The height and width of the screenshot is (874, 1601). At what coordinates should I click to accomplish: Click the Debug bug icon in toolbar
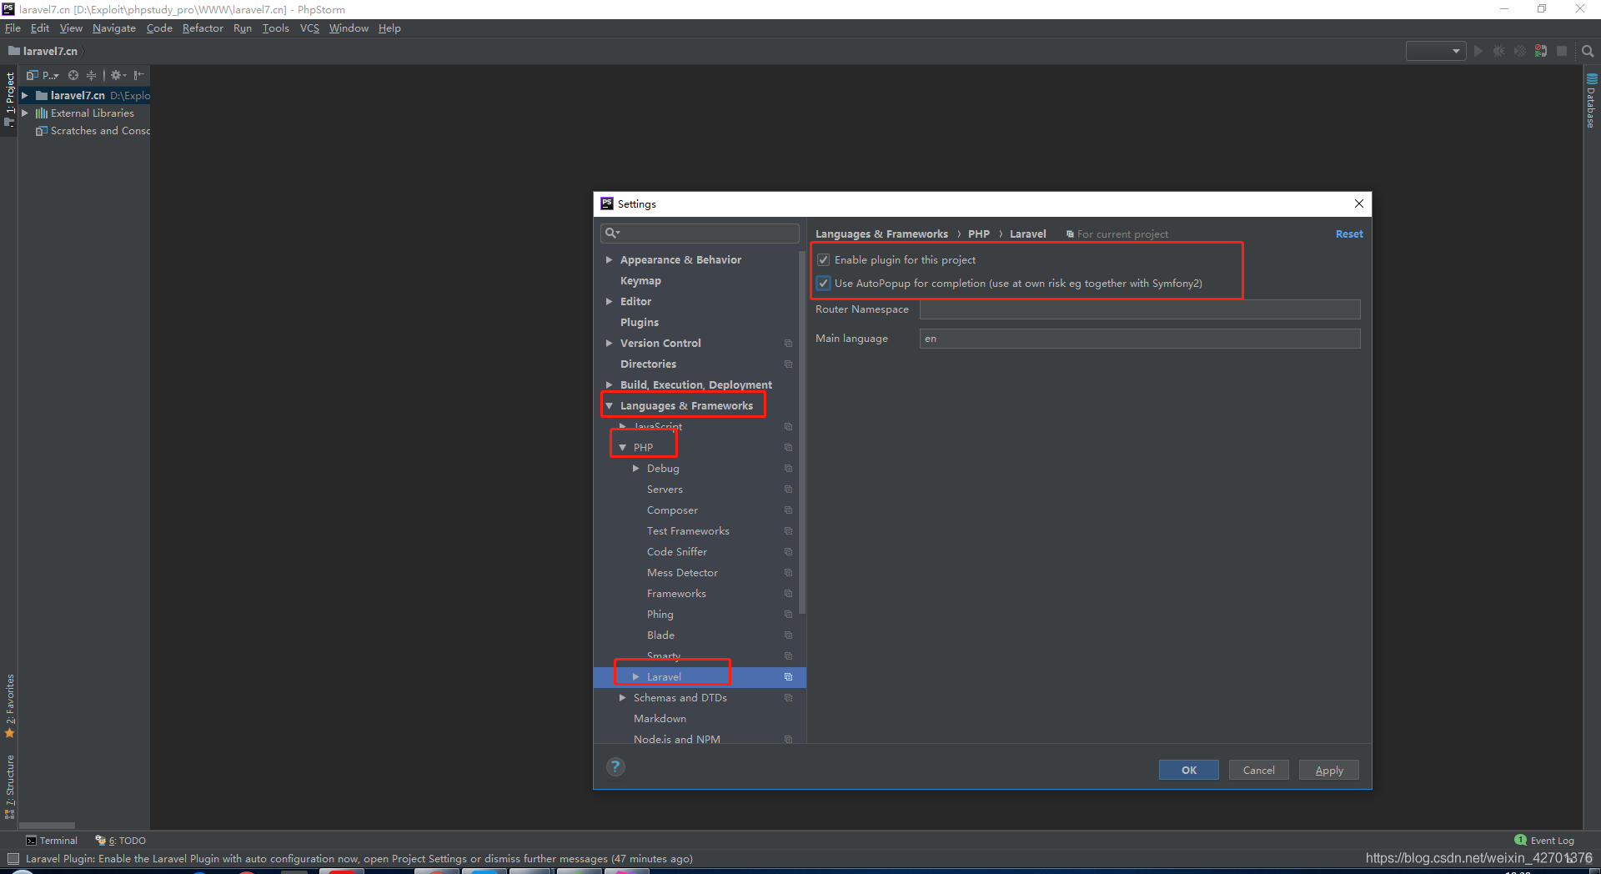pyautogui.click(x=1499, y=51)
